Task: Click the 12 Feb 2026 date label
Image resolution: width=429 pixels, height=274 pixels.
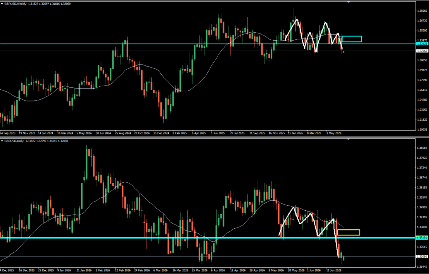Action: [123, 270]
